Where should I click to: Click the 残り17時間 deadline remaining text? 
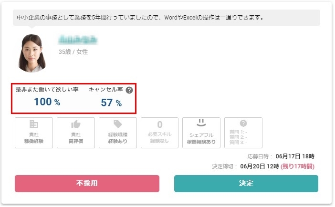(x=298, y=166)
